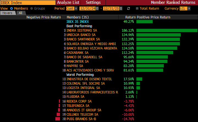Select the Members radio button

(x=12, y=9)
